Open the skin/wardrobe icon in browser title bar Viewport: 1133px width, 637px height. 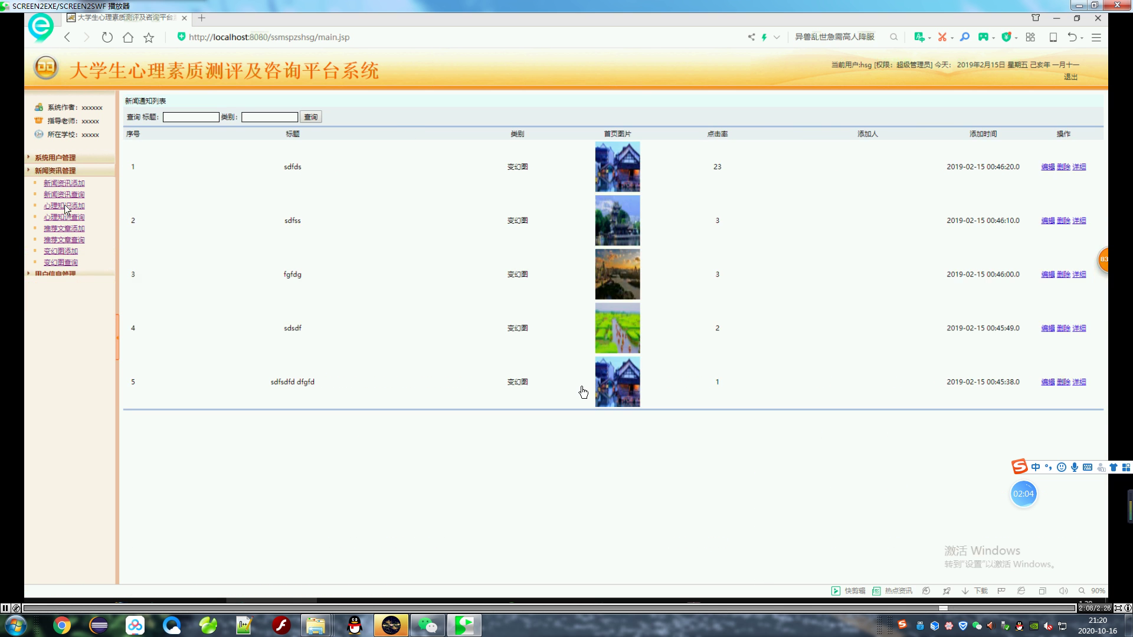tap(1036, 18)
